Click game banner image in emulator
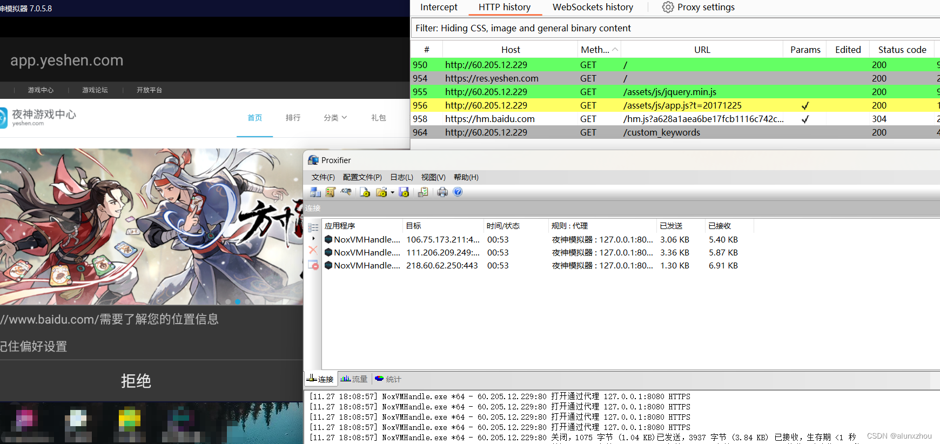The width and height of the screenshot is (940, 444). pos(151,227)
